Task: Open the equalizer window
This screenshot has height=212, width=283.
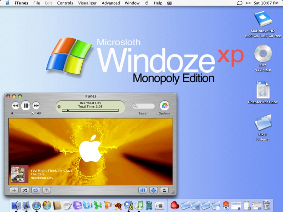Action: pyautogui.click(x=143, y=190)
